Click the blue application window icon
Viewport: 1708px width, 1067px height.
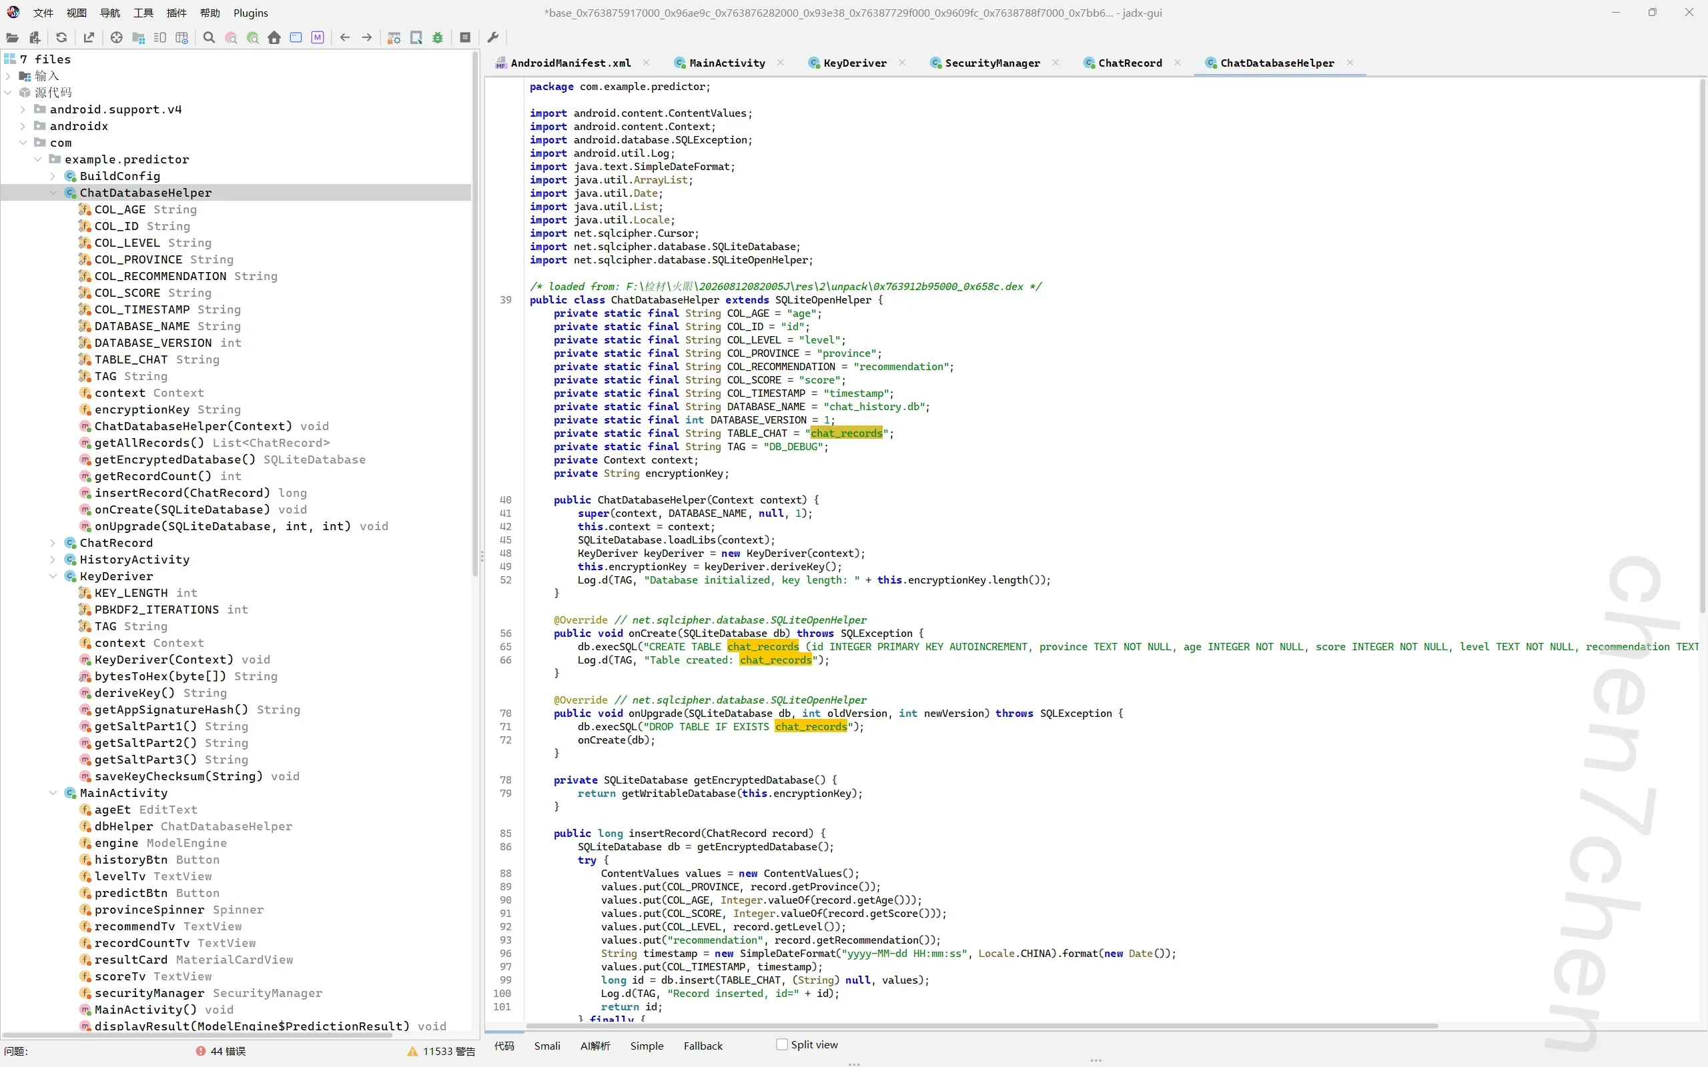coord(296,37)
